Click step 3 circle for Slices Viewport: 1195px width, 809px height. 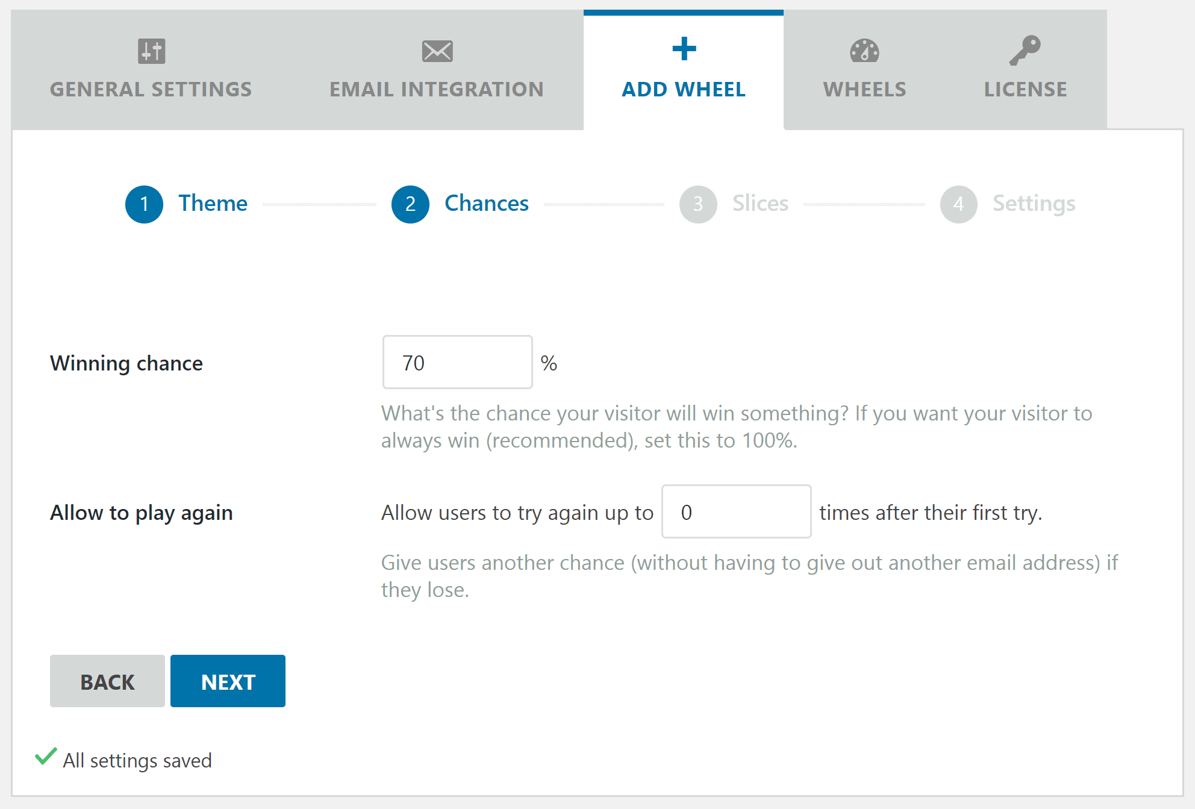(698, 204)
